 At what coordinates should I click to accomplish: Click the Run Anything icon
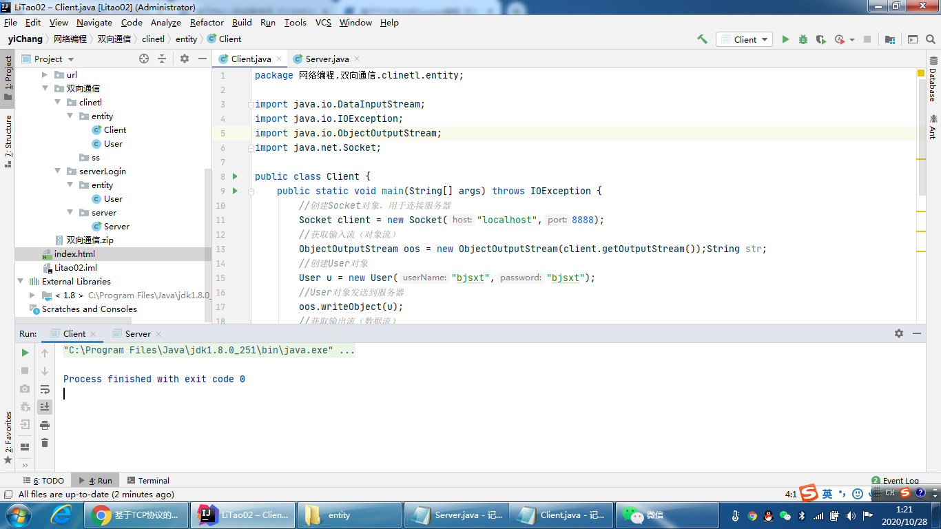tap(913, 39)
